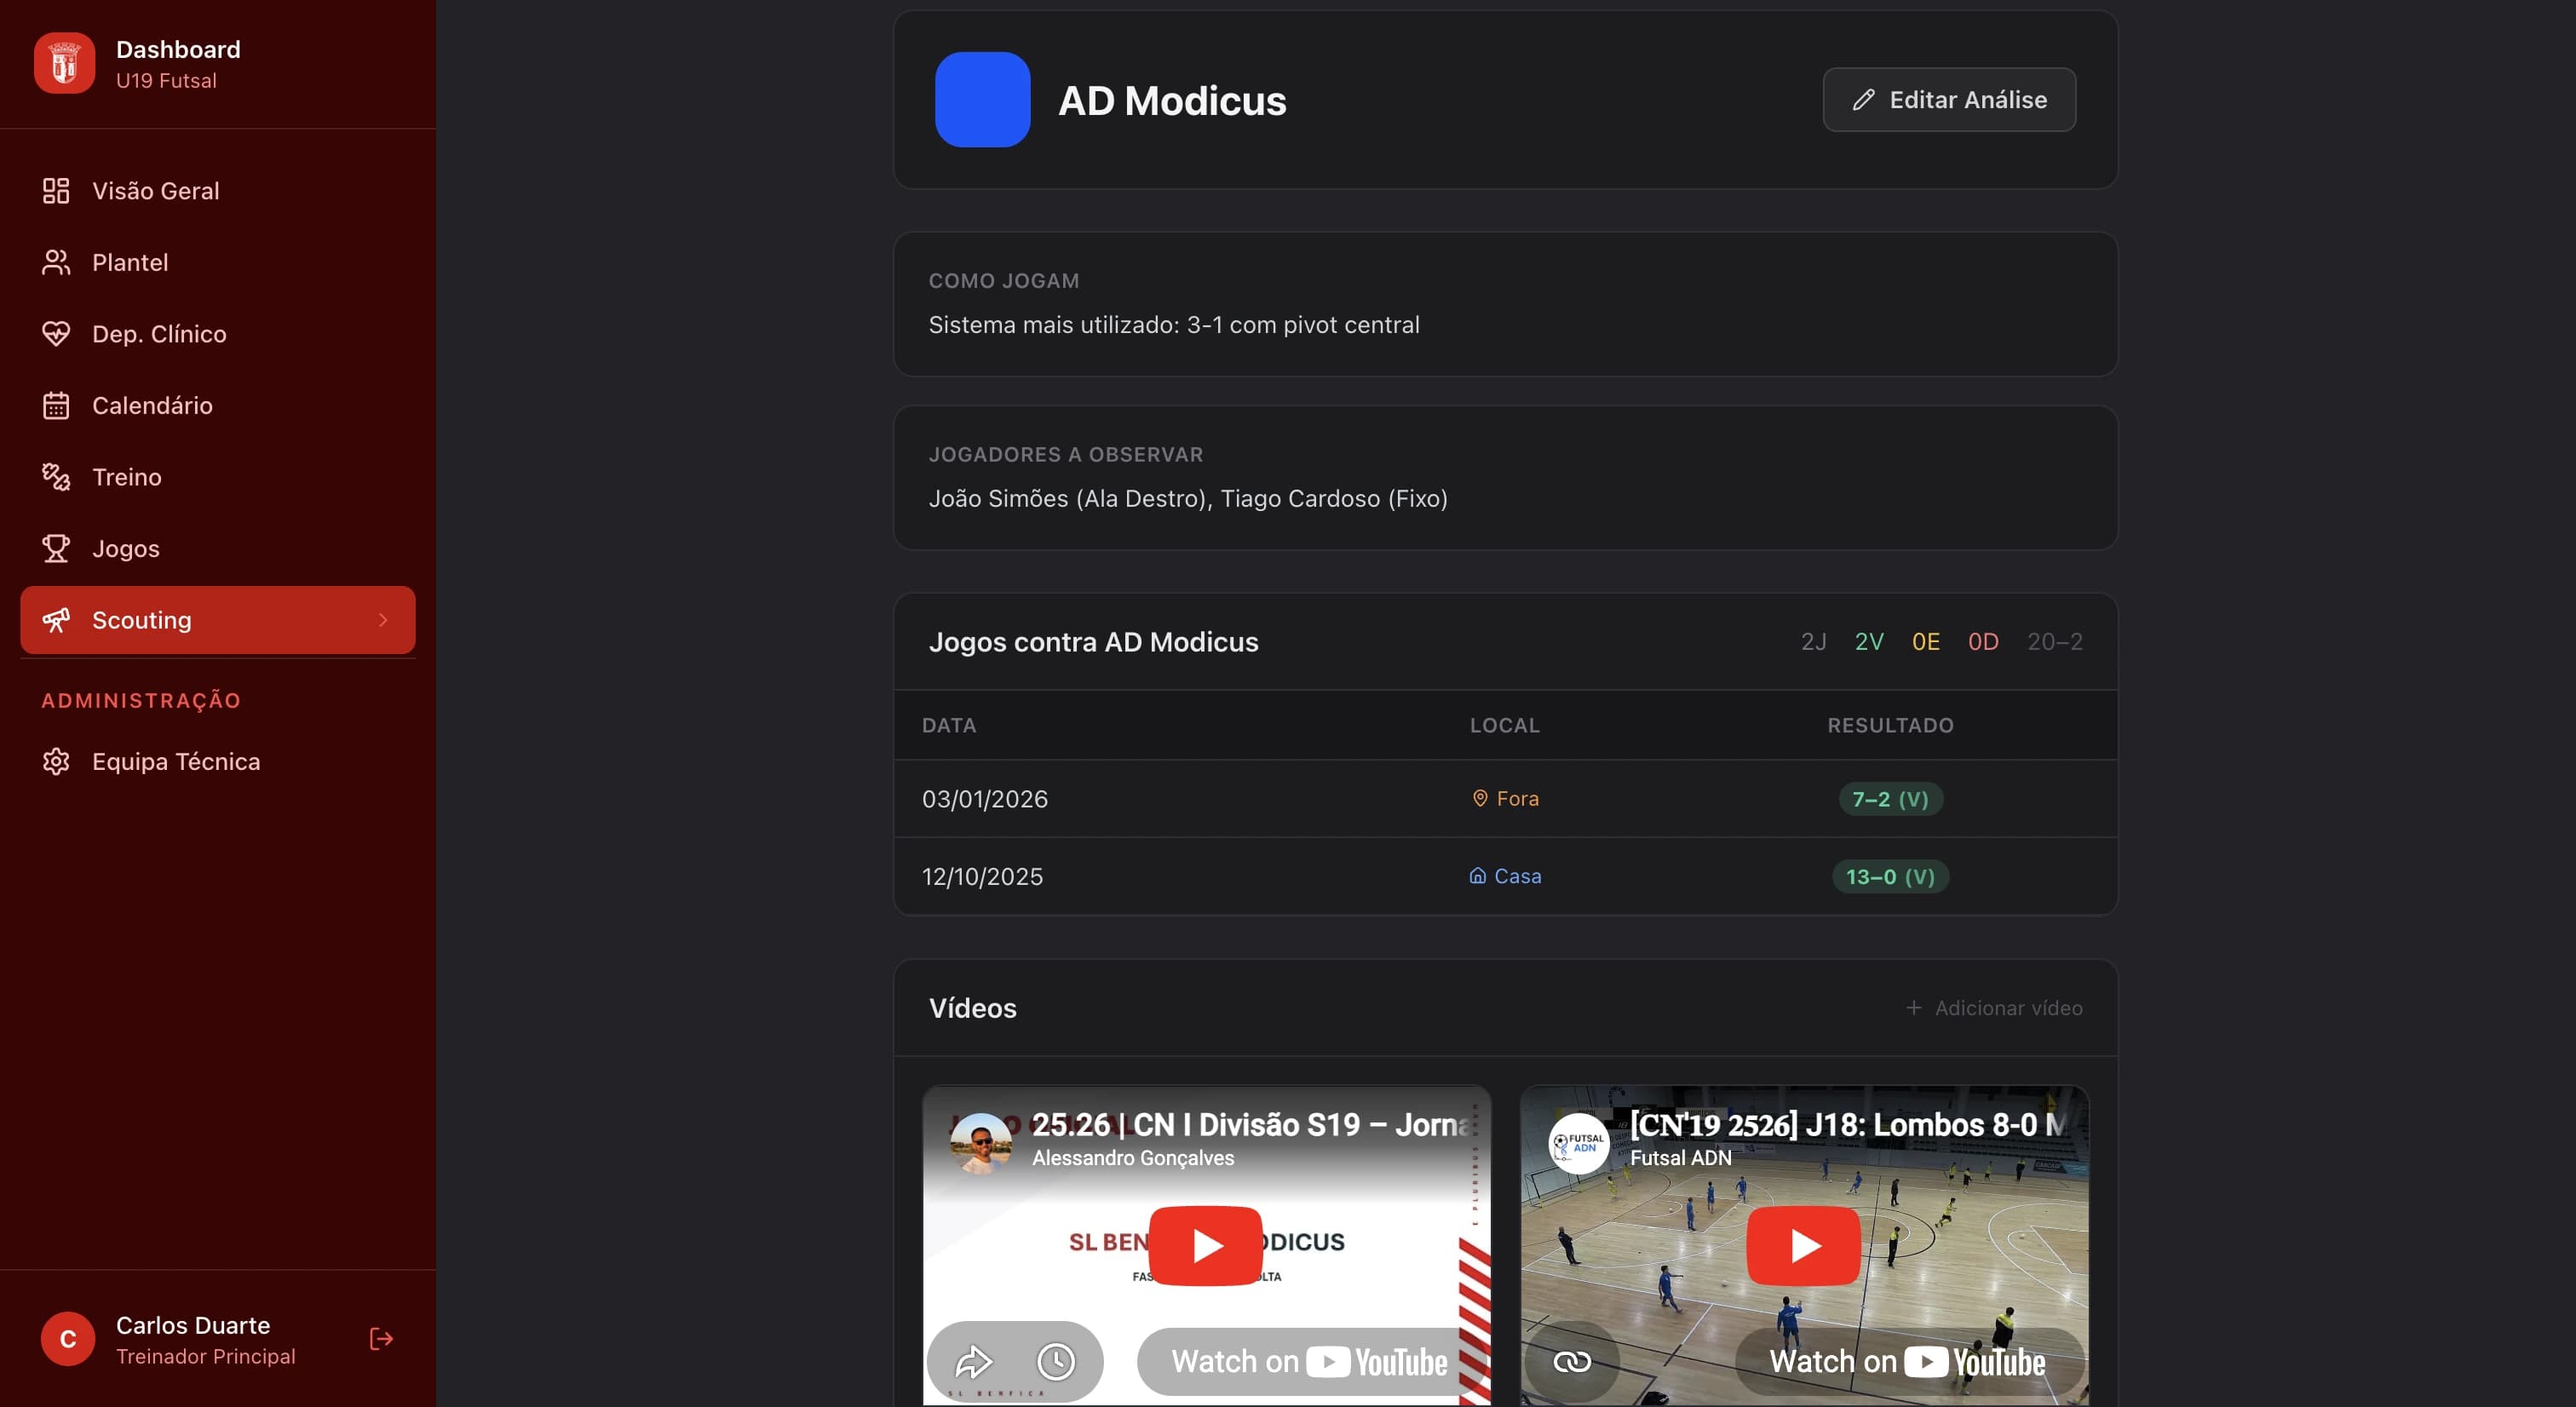
Task: Click Alessandro Gonçalves channel avatar
Action: [980, 1143]
